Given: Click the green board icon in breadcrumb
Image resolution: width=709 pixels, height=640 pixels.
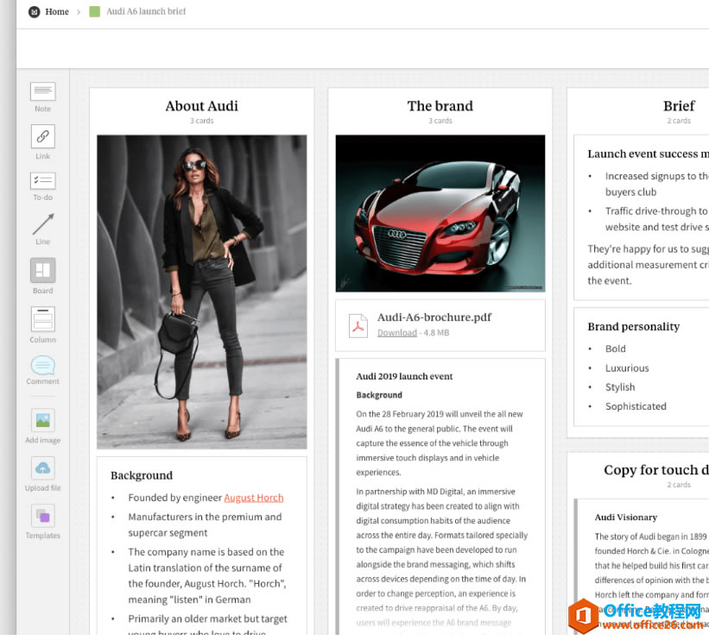Looking at the screenshot, I should (94, 12).
